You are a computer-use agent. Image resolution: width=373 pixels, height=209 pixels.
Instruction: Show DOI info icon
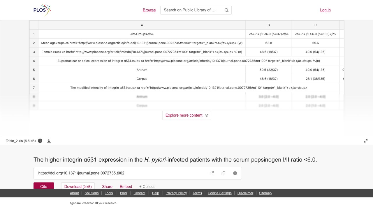tap(235, 173)
